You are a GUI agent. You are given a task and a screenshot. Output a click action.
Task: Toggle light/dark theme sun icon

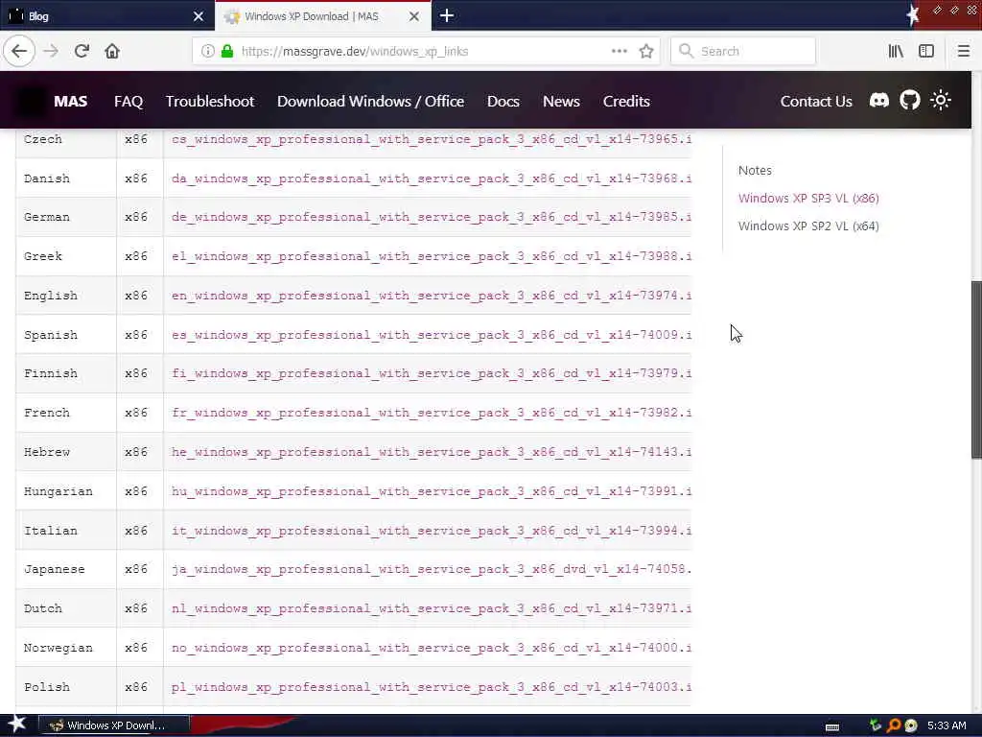[940, 100]
